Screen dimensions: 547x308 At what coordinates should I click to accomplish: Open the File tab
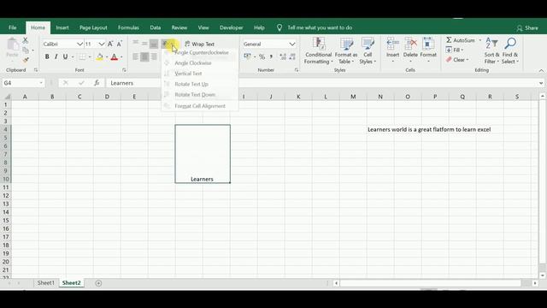pos(13,27)
